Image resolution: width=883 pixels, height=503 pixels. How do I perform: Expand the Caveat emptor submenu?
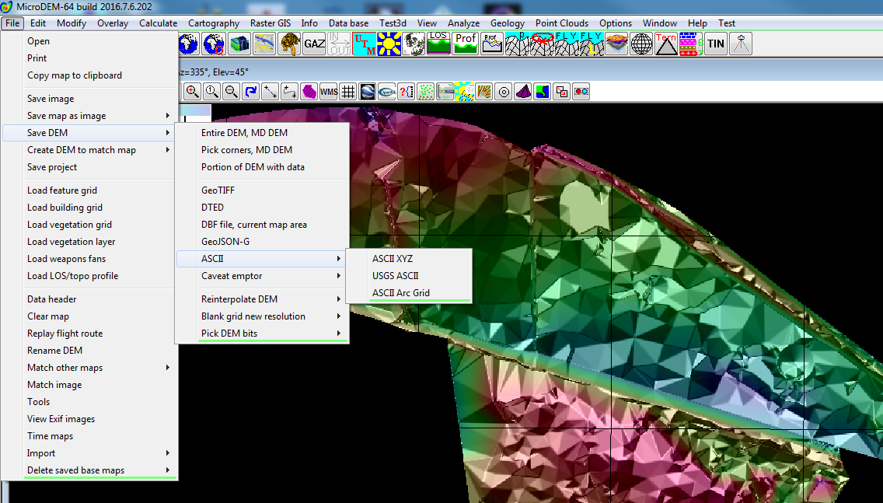(262, 276)
